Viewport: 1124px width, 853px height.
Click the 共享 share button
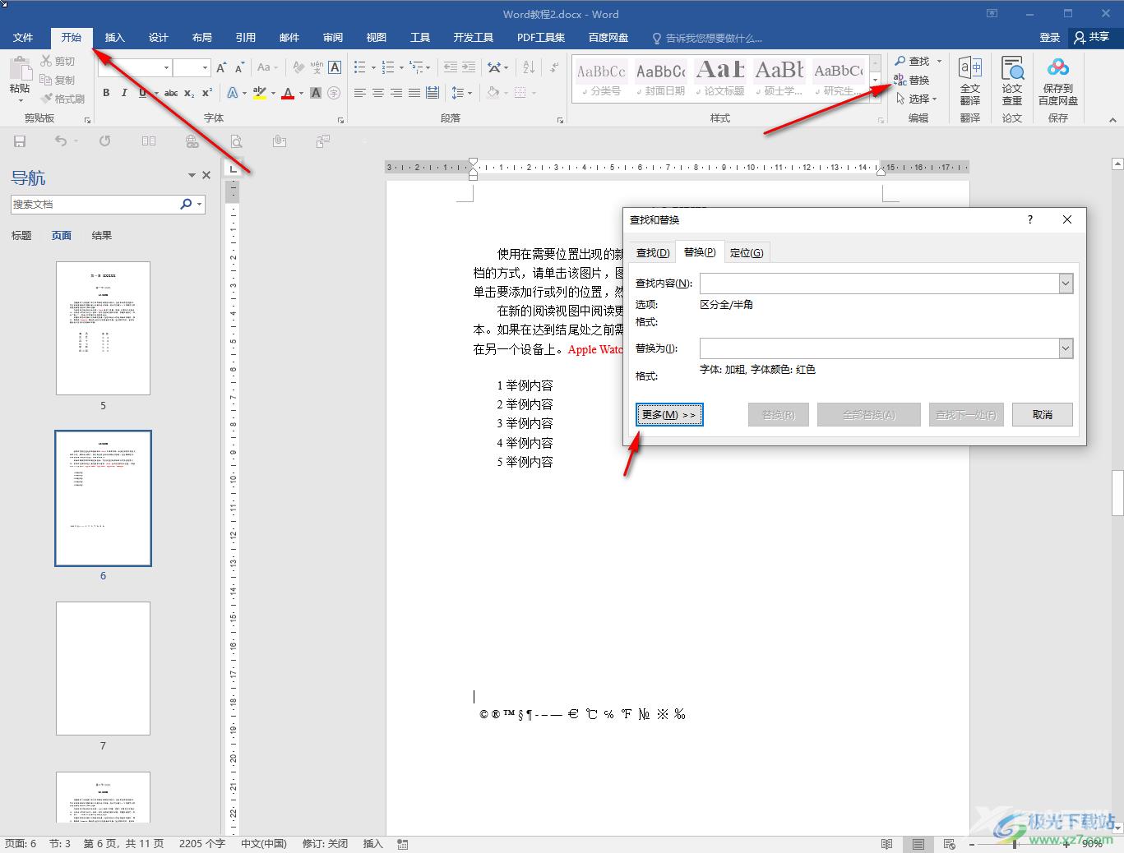1092,38
